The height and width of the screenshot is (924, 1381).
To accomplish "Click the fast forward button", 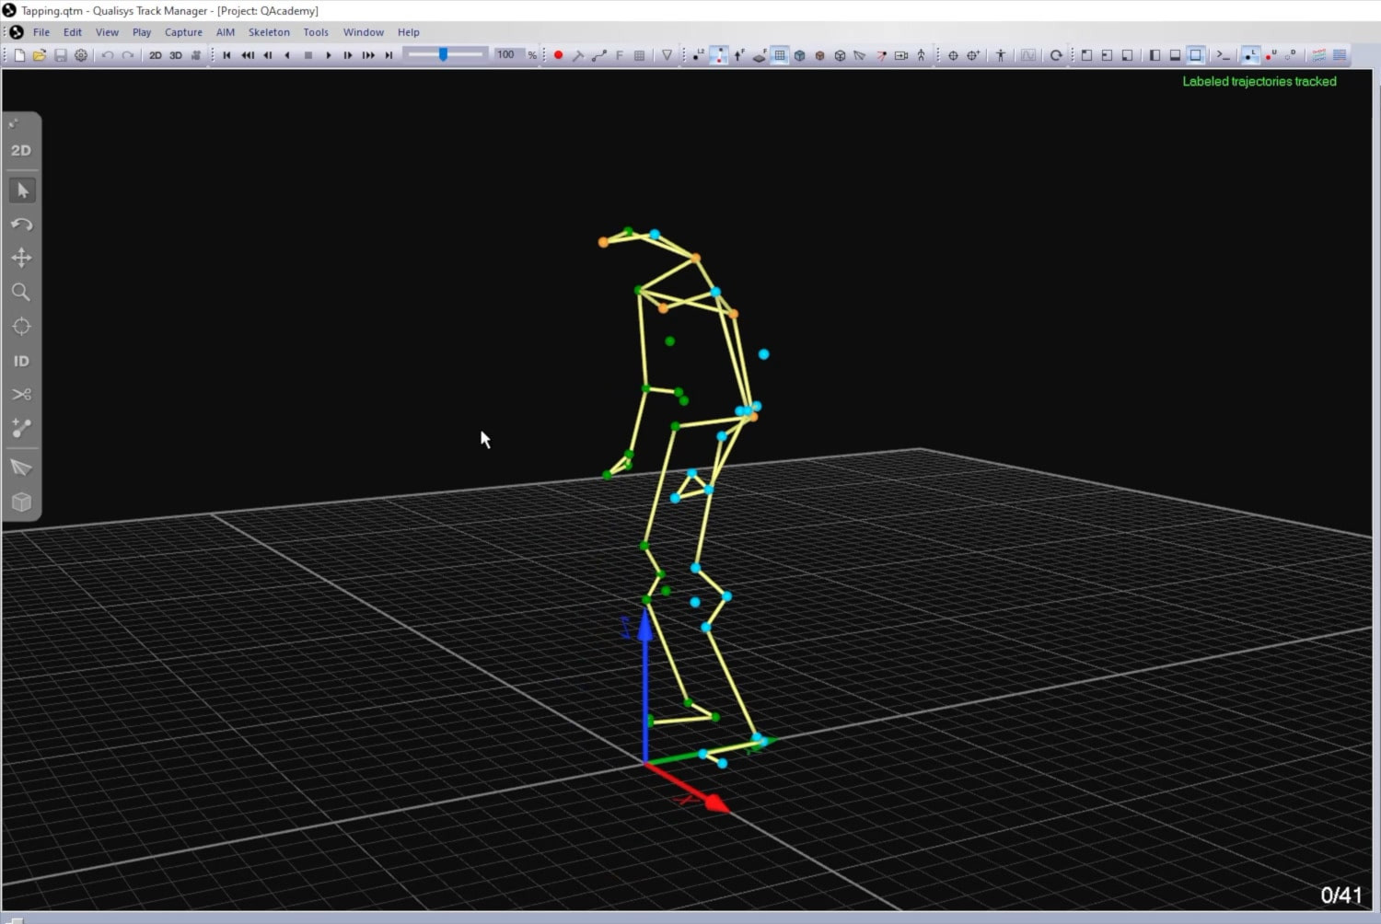I will pos(368,55).
